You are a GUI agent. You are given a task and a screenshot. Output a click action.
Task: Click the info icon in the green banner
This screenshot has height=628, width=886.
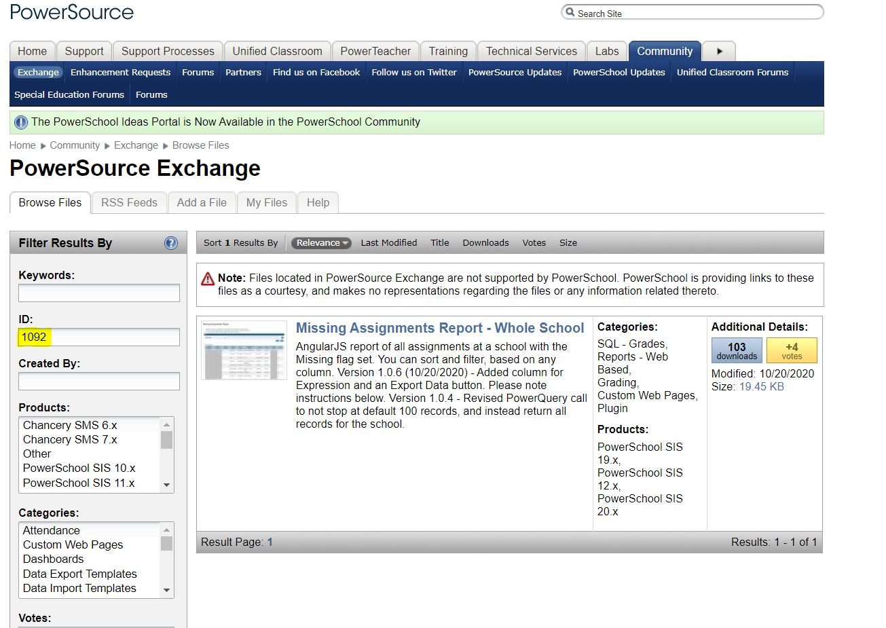[x=21, y=122]
